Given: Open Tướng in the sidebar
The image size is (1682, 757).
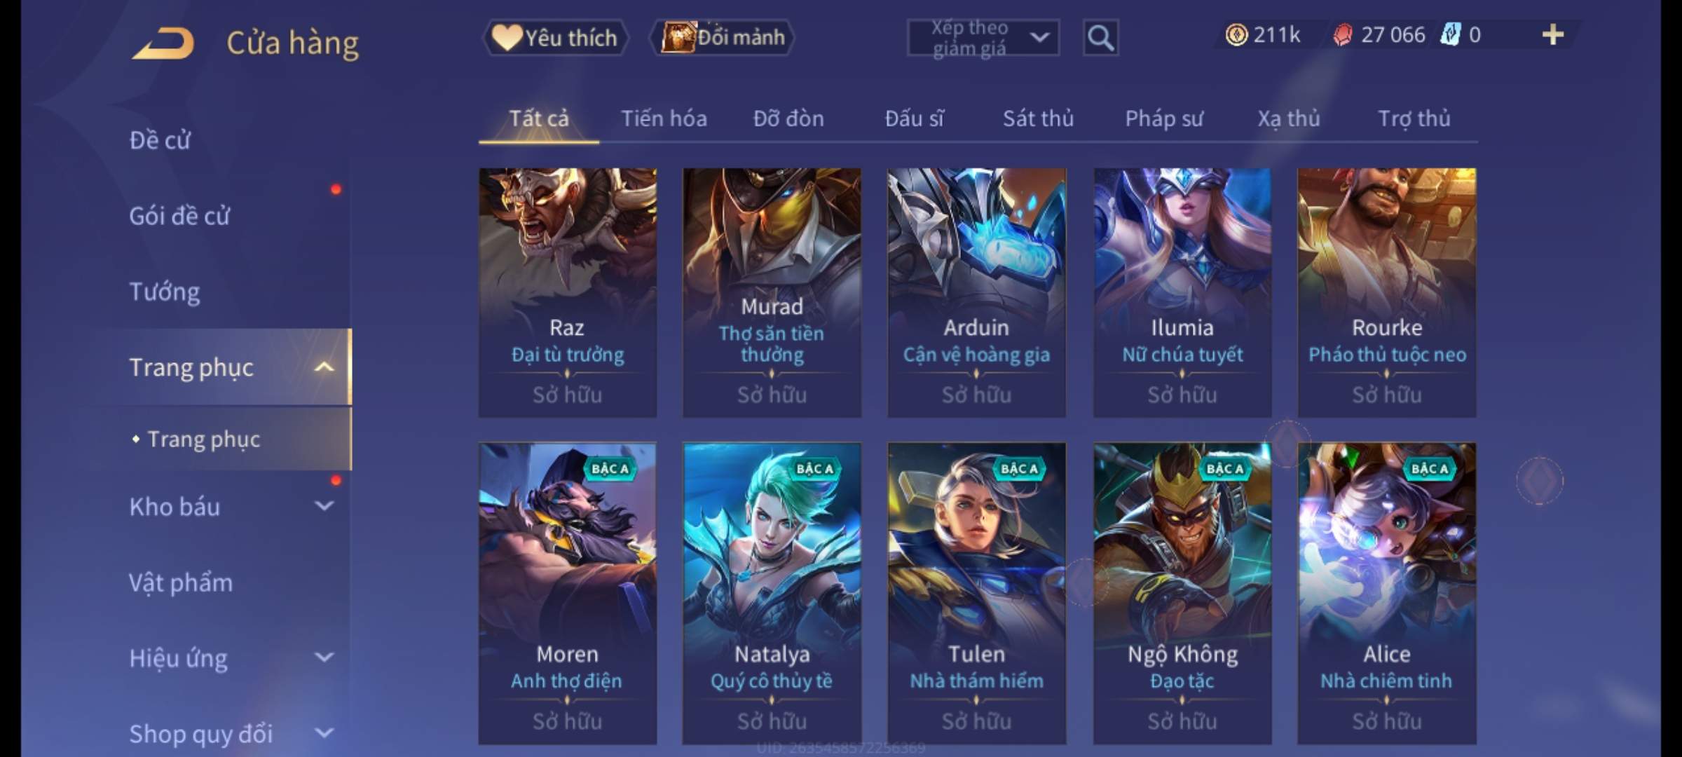Looking at the screenshot, I should 164,292.
